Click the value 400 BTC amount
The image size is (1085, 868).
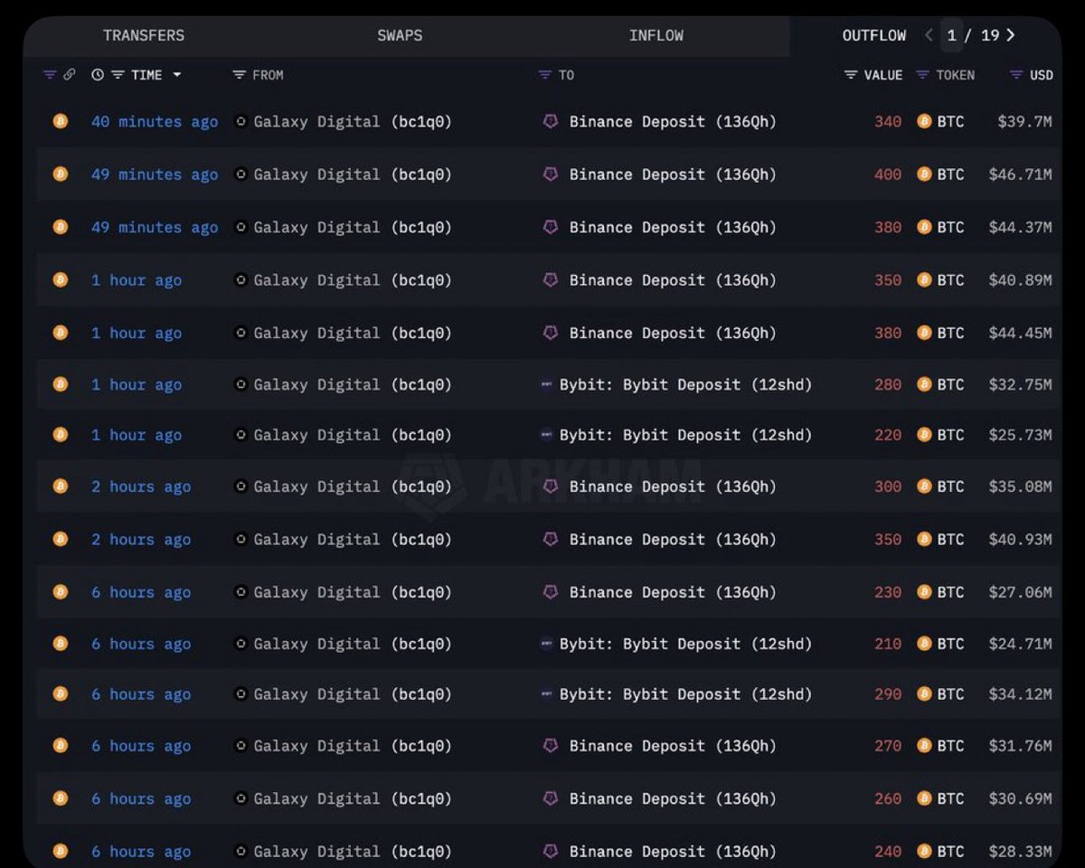[x=888, y=175]
